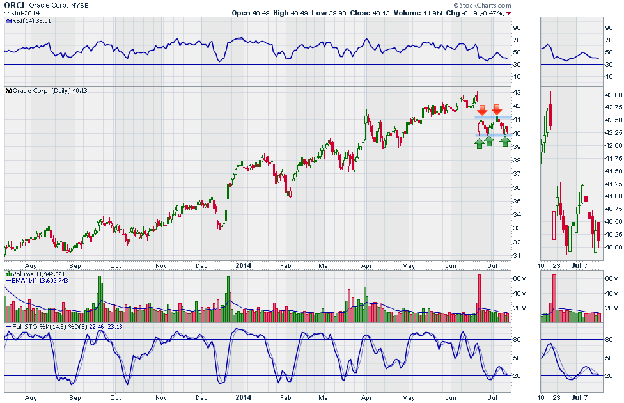Click the Chg -0.19 (-0.47%) value
624x403 pixels.
[475, 13]
